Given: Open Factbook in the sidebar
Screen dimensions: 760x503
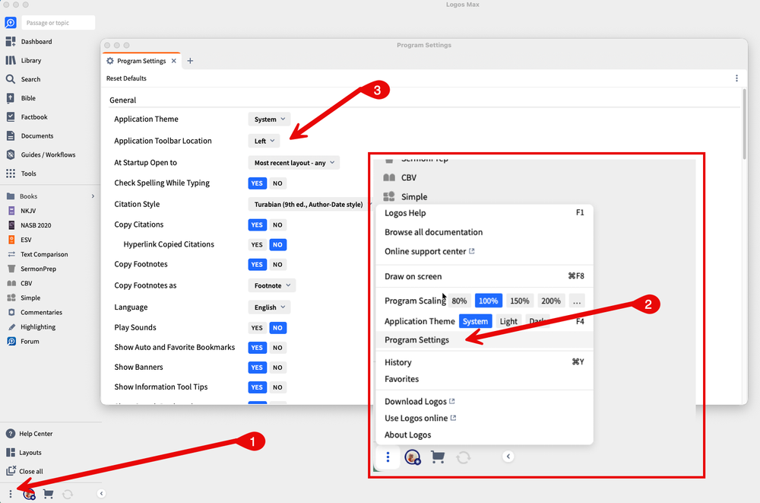Looking at the screenshot, I should coord(27,117).
